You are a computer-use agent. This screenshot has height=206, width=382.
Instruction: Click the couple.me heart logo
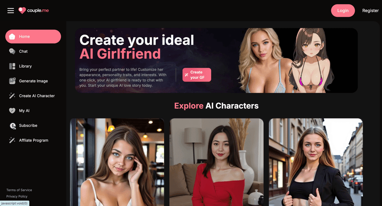(x=22, y=10)
